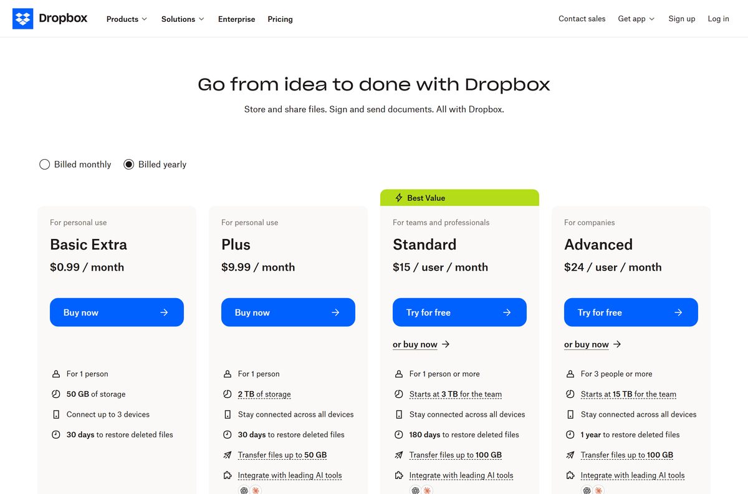The image size is (748, 494).
Task: Click 'For teams and professionals' label
Action: pos(441,223)
